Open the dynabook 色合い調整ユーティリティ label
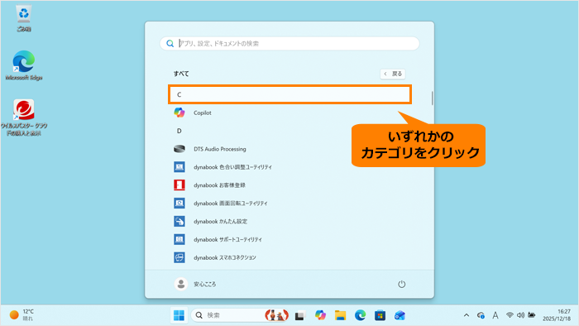This screenshot has height=326, width=579. (232, 167)
